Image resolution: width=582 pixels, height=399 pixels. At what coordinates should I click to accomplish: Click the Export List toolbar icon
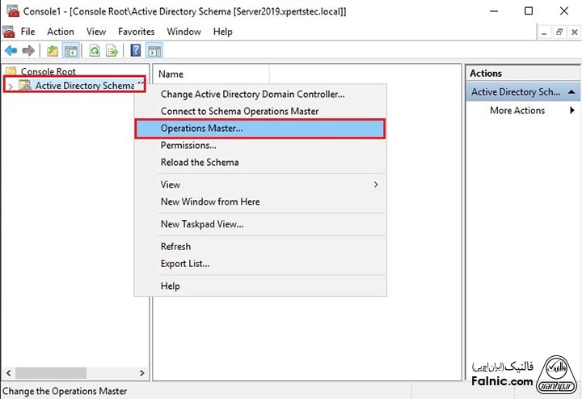click(x=112, y=51)
